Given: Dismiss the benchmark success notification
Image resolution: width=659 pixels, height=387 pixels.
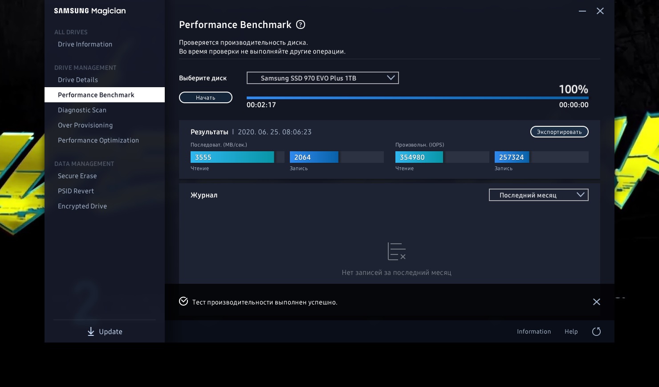Looking at the screenshot, I should click(597, 302).
